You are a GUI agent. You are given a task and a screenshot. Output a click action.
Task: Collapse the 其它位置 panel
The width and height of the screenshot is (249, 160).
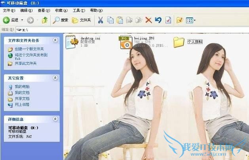click(x=55, y=78)
